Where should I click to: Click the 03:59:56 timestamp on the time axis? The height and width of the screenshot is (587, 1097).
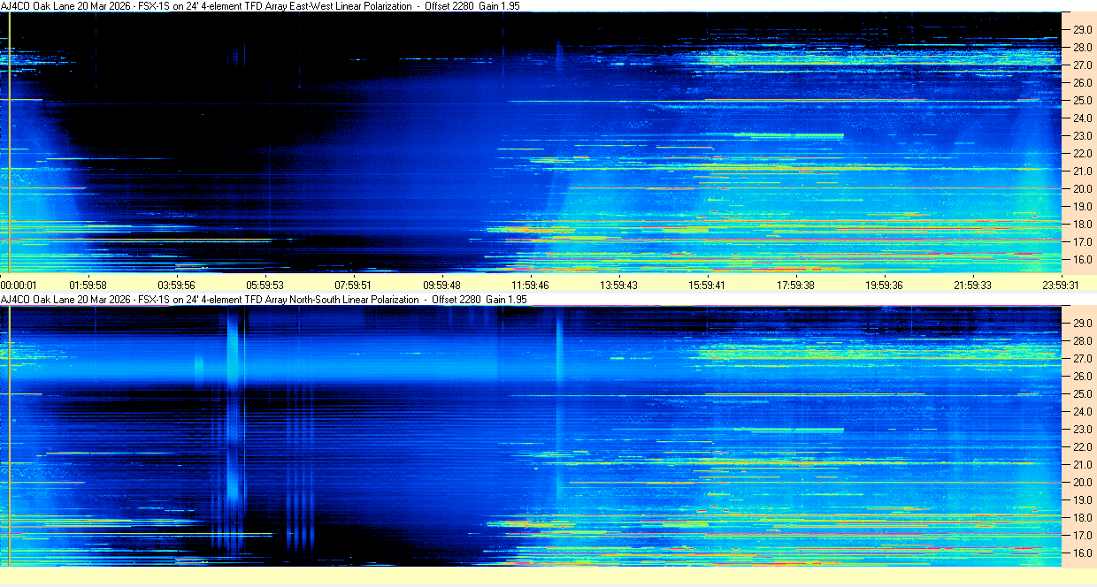(177, 285)
